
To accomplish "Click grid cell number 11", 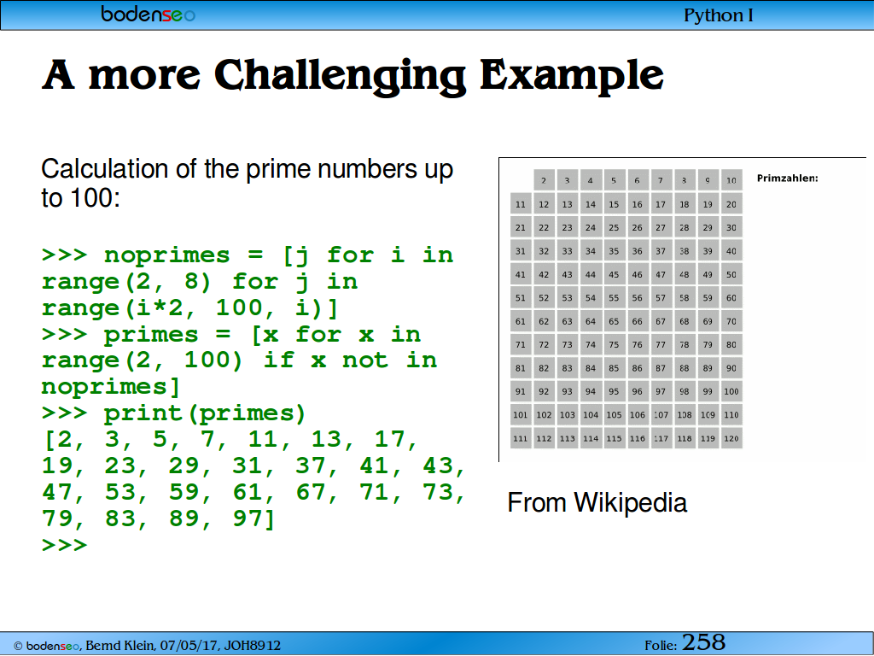I will pos(521,203).
